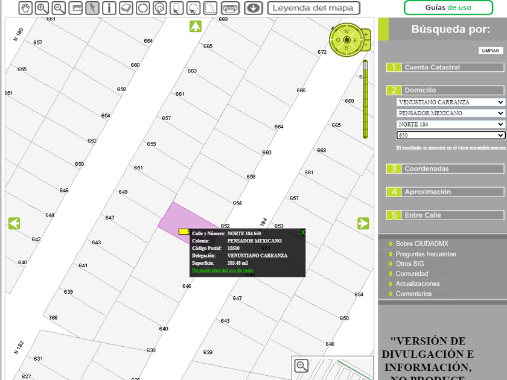This screenshot has width=507, height=380.
Task: Pan map north with green up arrow
Action: (x=195, y=27)
